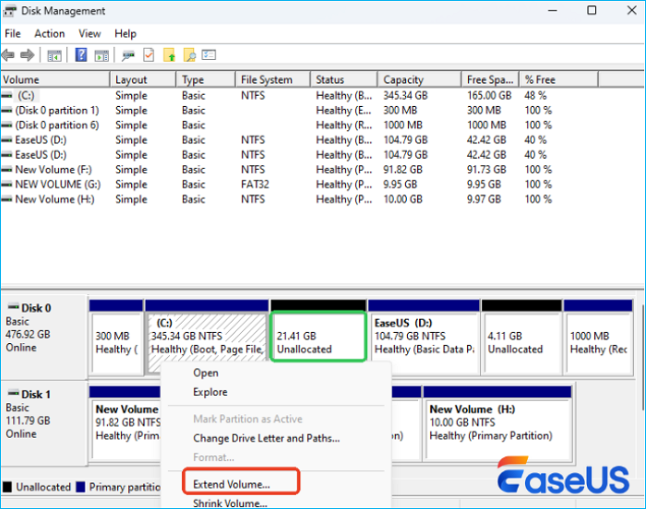Click the yellow magnifier toolbar icon

pos(189,55)
